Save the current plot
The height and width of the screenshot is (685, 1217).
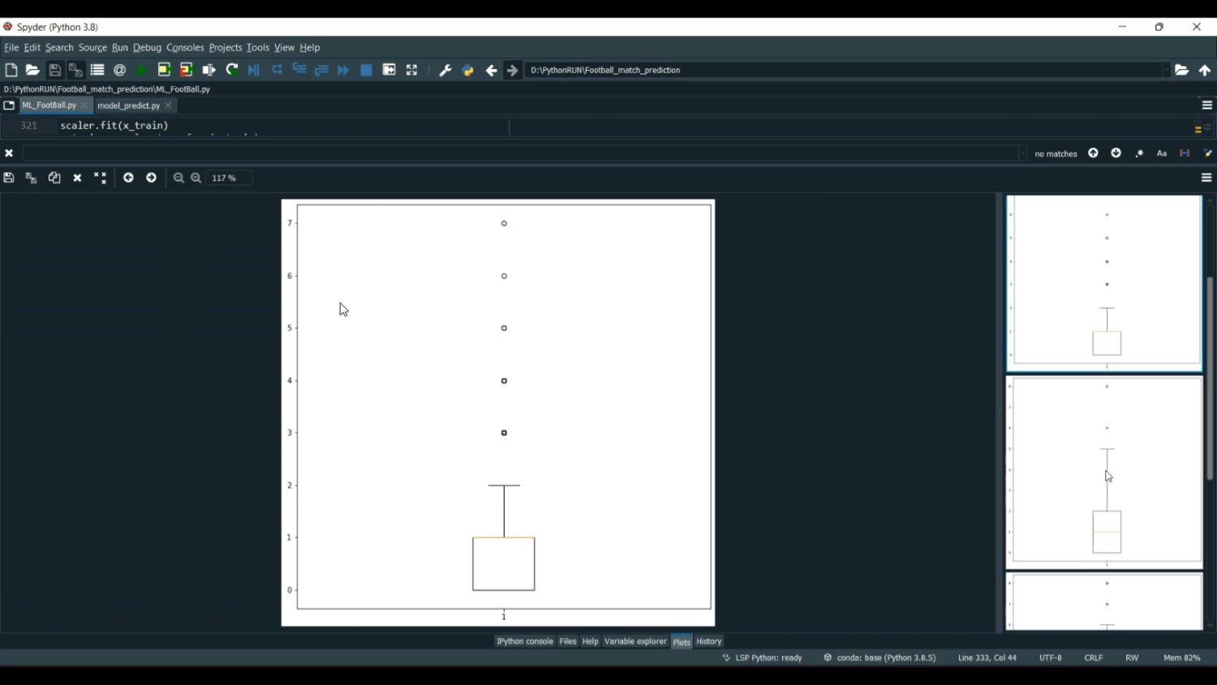pos(8,177)
